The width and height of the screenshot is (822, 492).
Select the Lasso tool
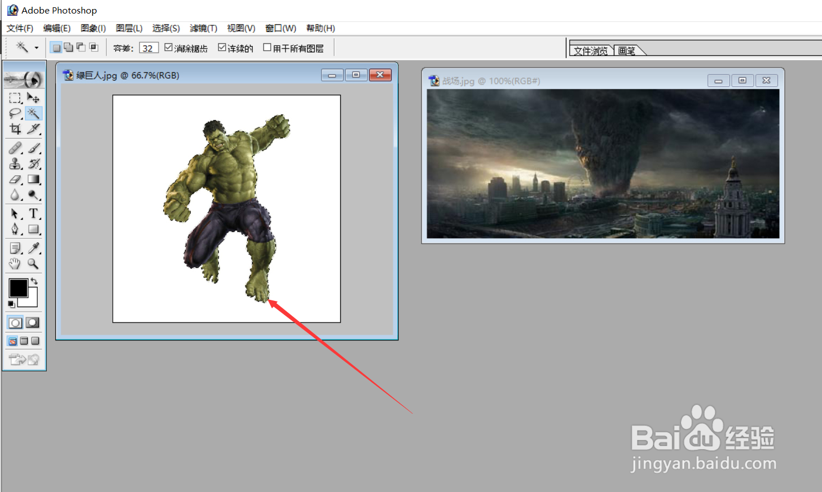click(x=15, y=113)
